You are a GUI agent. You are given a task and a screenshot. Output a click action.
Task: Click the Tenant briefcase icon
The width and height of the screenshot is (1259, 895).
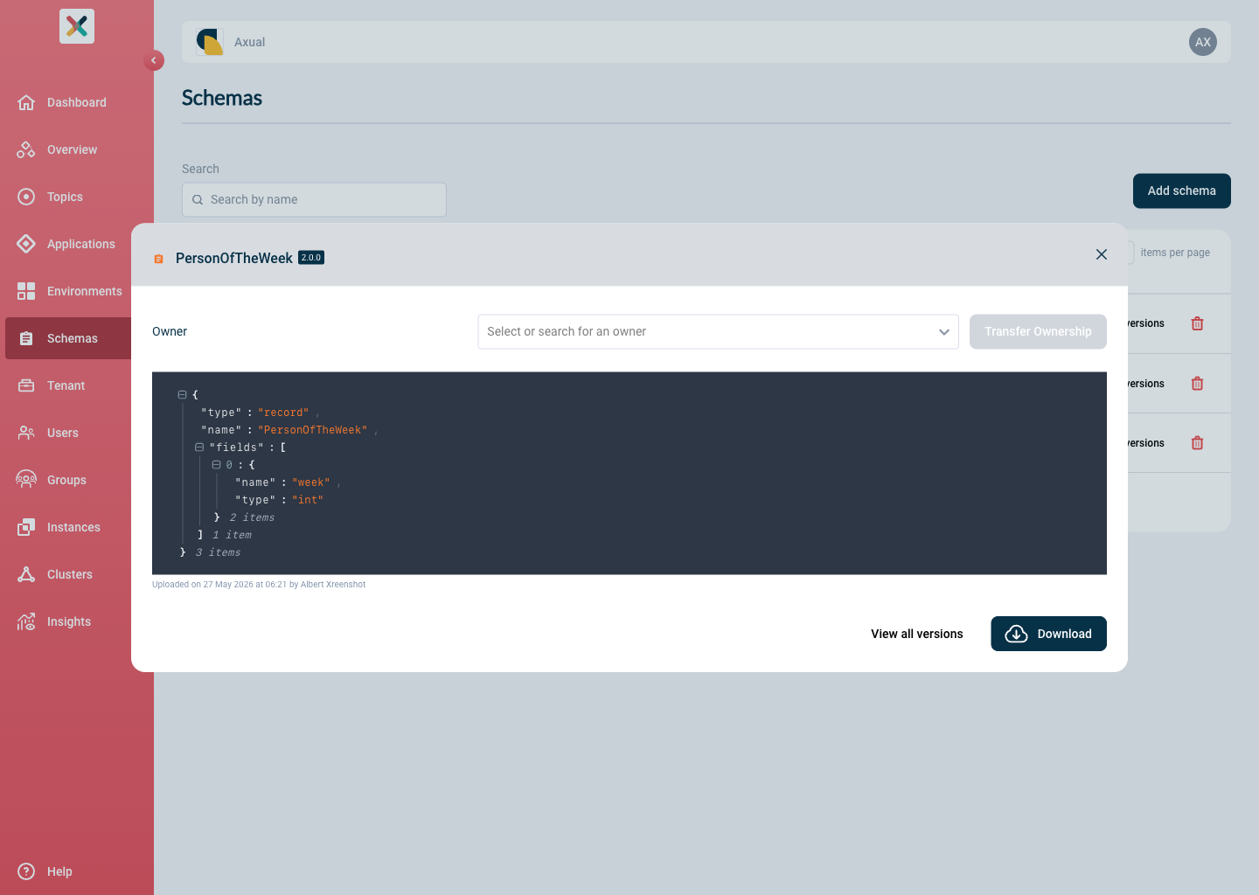click(26, 385)
